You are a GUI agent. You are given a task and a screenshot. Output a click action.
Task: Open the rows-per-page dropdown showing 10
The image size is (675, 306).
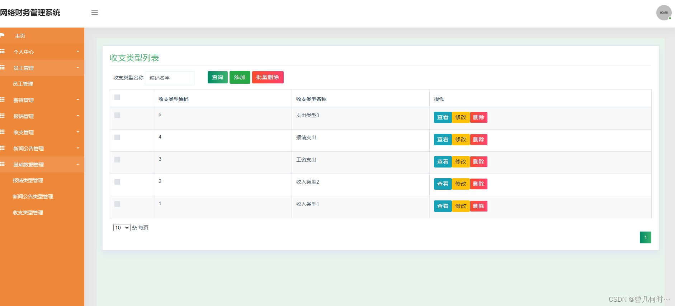click(122, 228)
